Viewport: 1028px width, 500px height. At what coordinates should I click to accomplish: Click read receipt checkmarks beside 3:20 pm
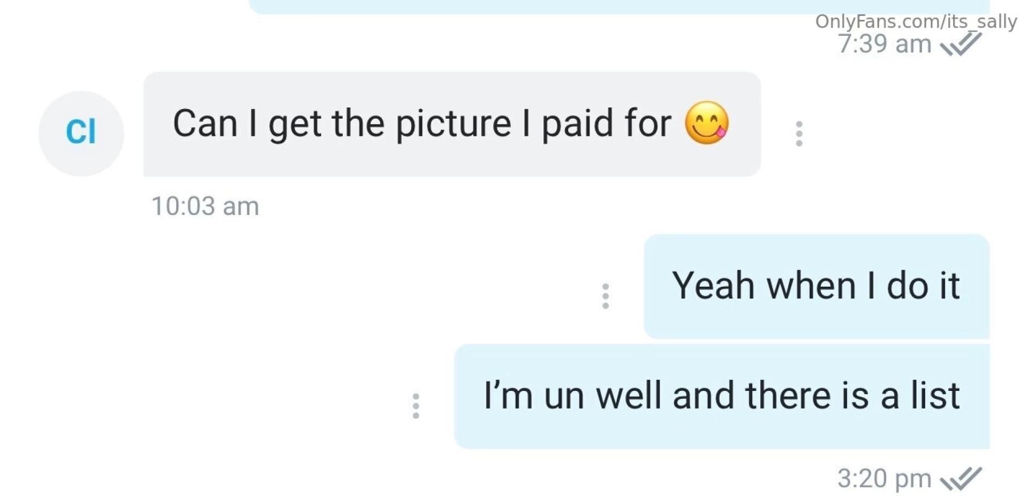(x=961, y=479)
